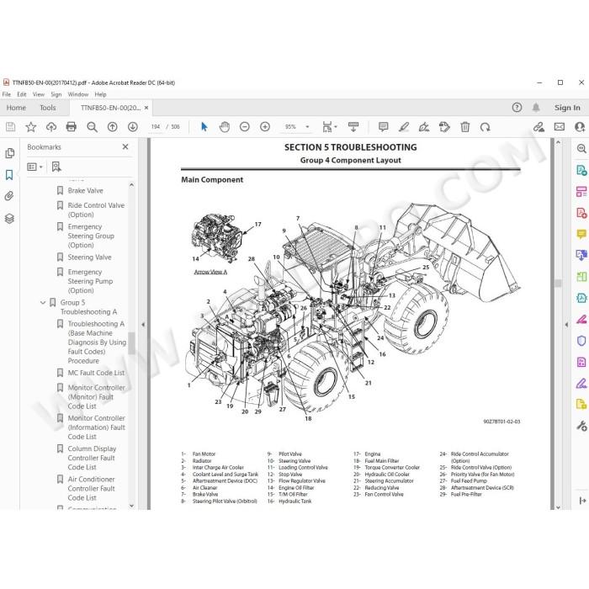Print the document
This screenshot has height=589, width=589.
(x=71, y=127)
